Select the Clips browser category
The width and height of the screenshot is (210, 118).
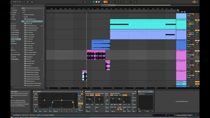pyautogui.click(x=13, y=41)
